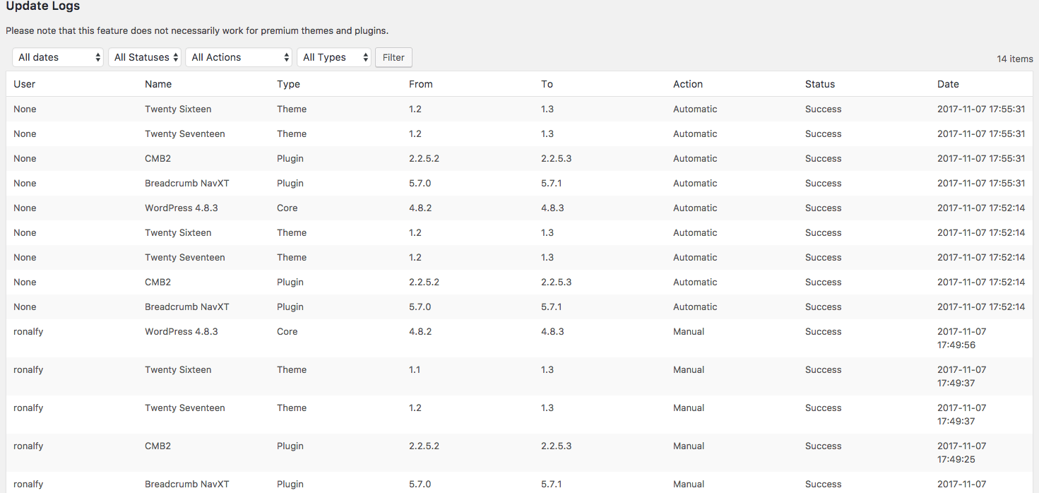Image resolution: width=1039 pixels, height=493 pixels.
Task: Select the User column header
Action: (x=25, y=84)
